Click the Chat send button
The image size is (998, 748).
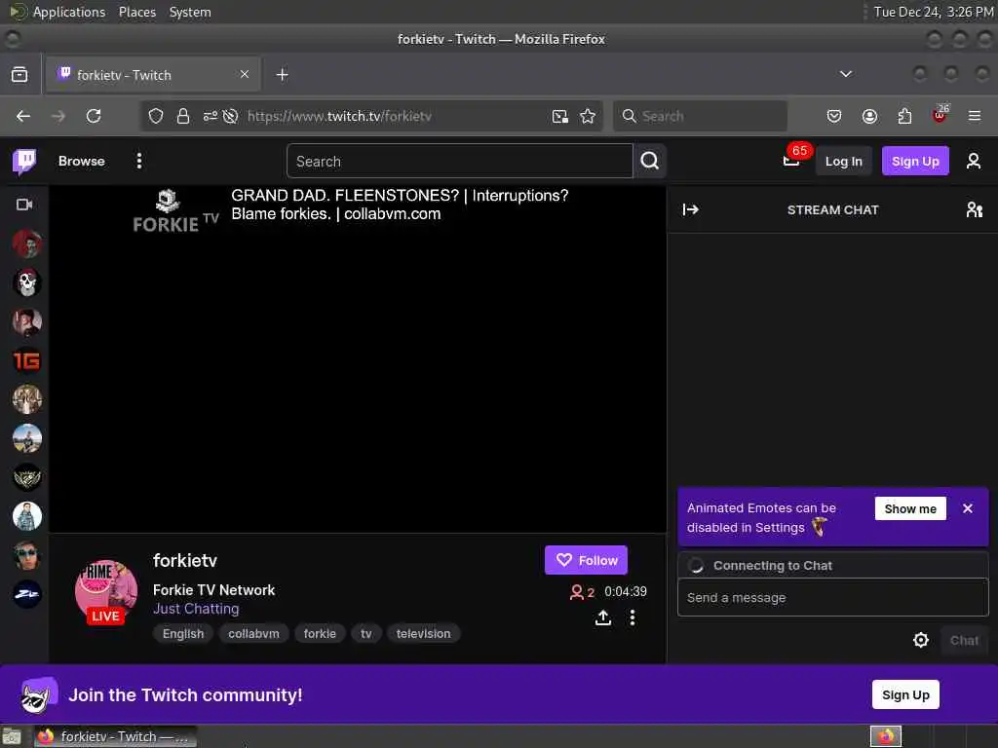tap(964, 640)
